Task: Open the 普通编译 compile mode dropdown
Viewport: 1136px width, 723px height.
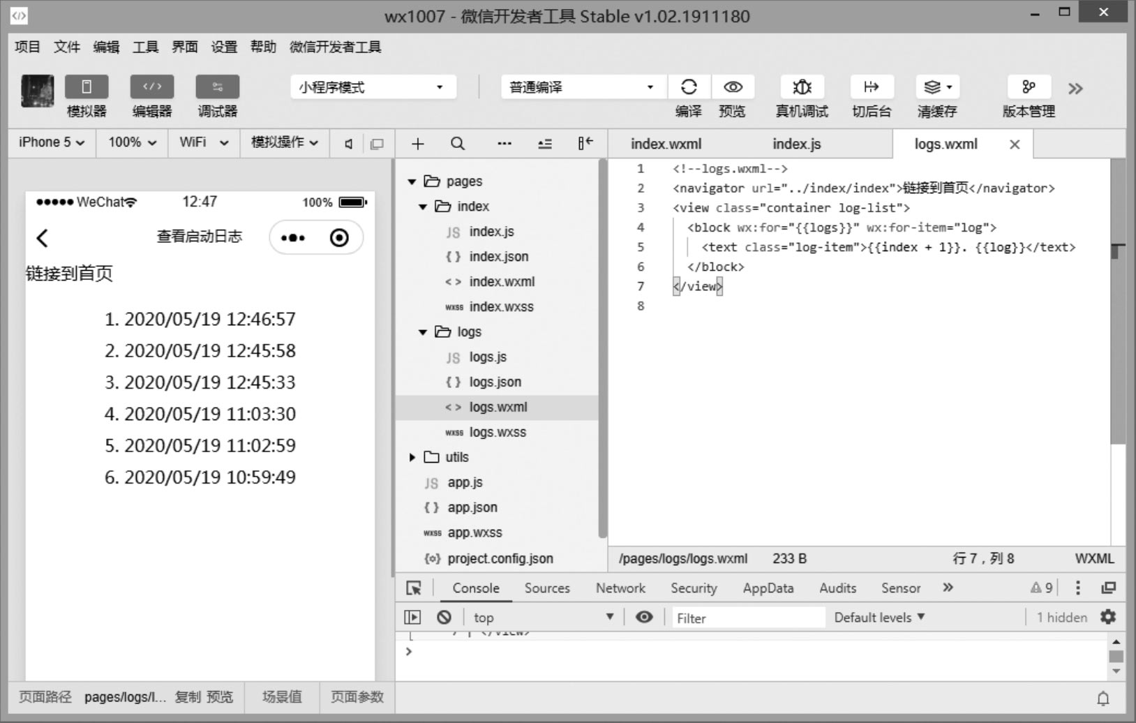Action: point(583,87)
